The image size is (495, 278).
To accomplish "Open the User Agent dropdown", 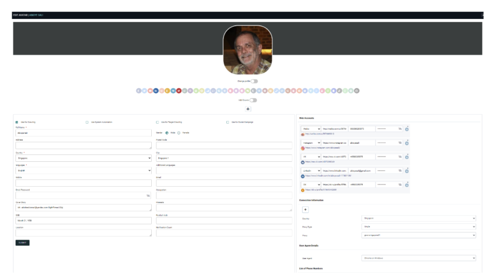I will tap(419, 258).
